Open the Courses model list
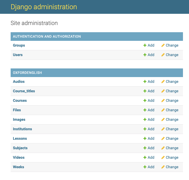The image size is (189, 180). click(20, 101)
